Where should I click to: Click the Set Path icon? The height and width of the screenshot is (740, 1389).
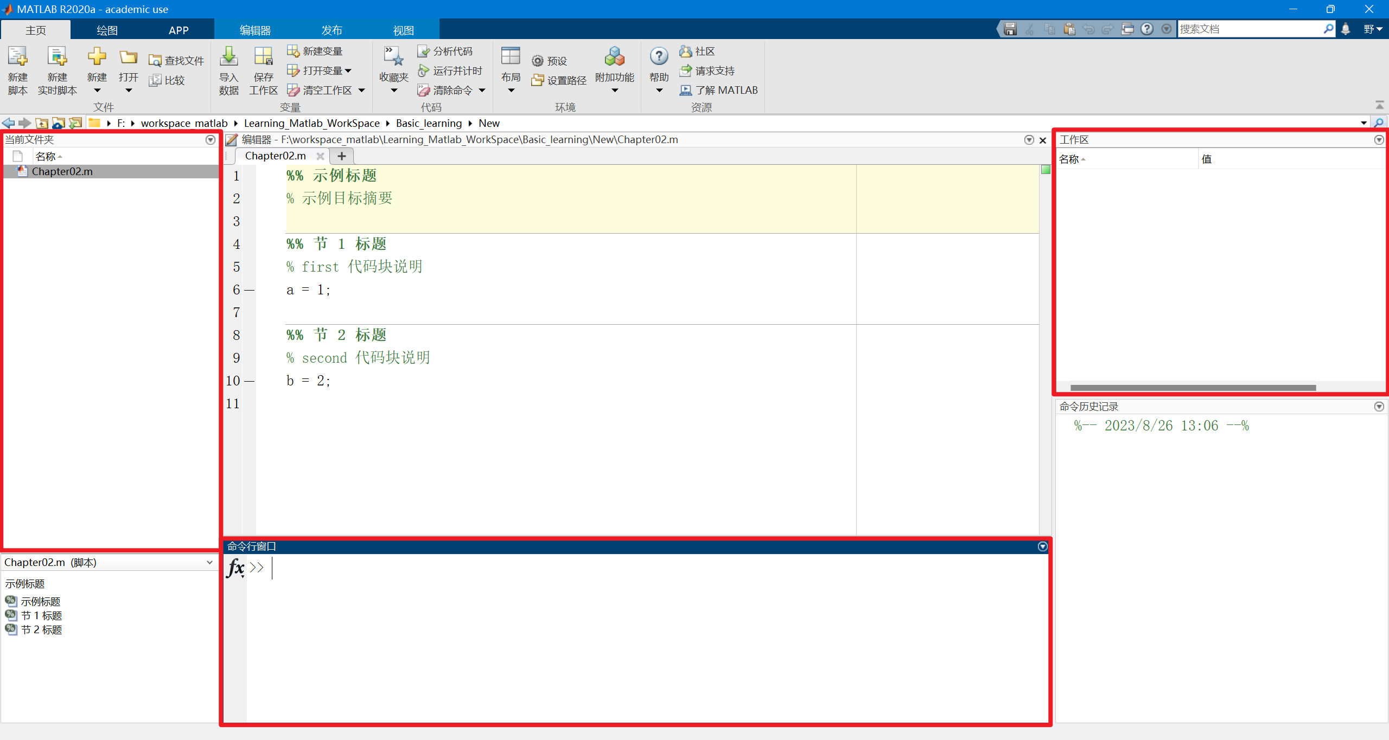(x=538, y=80)
